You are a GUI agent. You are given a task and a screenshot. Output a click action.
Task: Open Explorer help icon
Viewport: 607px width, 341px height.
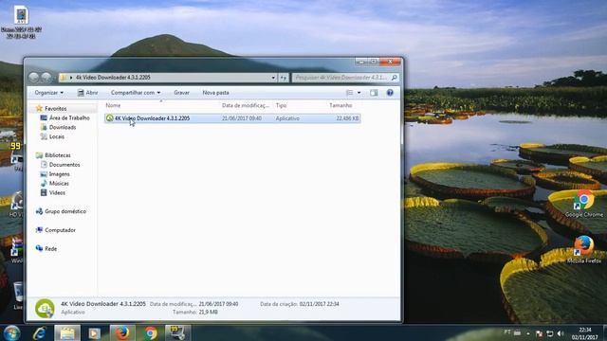390,93
